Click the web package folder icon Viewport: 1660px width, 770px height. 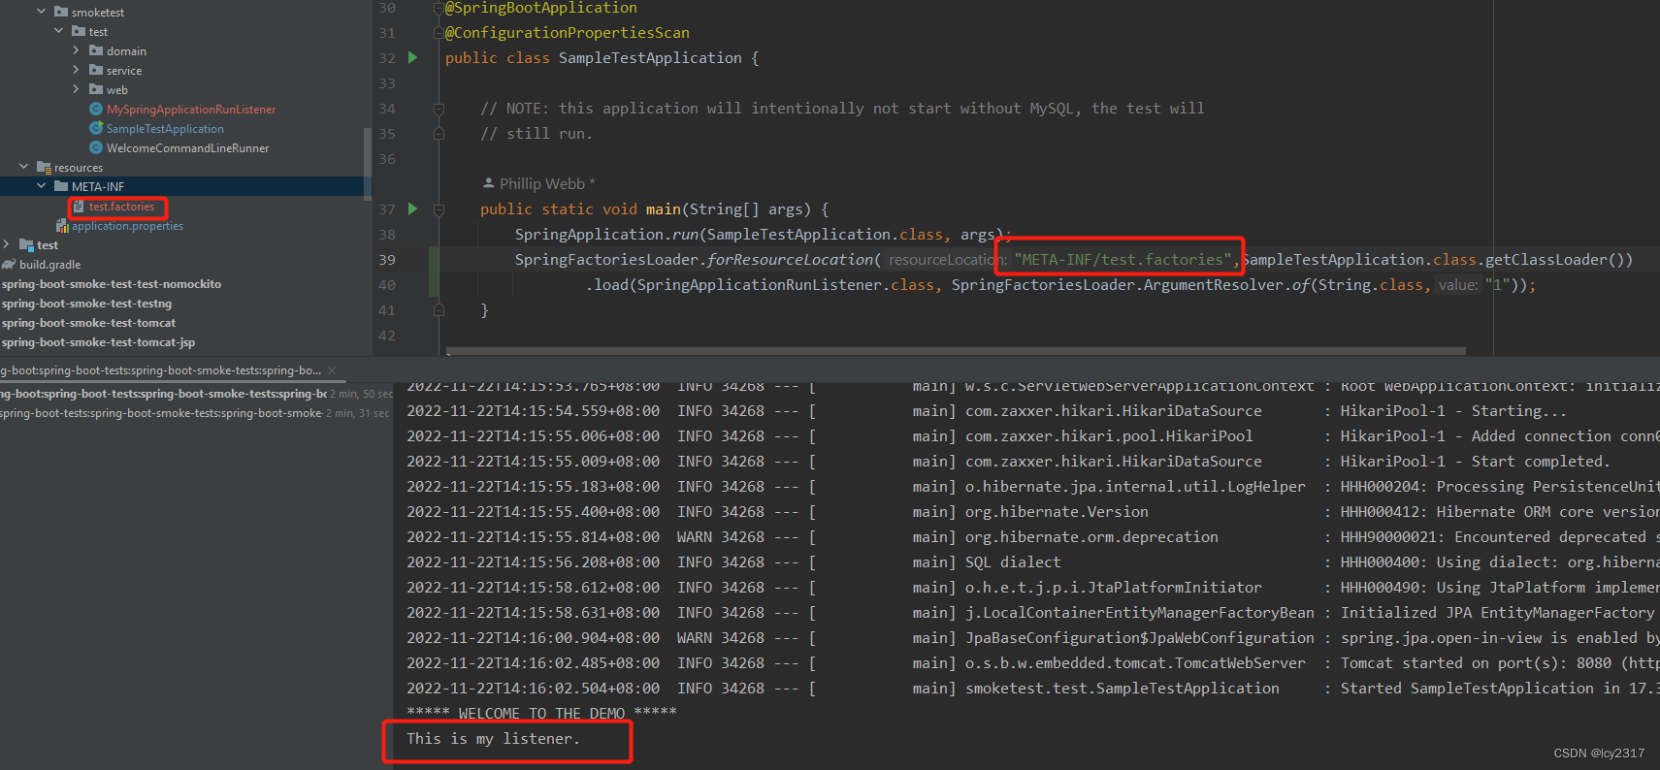point(96,89)
